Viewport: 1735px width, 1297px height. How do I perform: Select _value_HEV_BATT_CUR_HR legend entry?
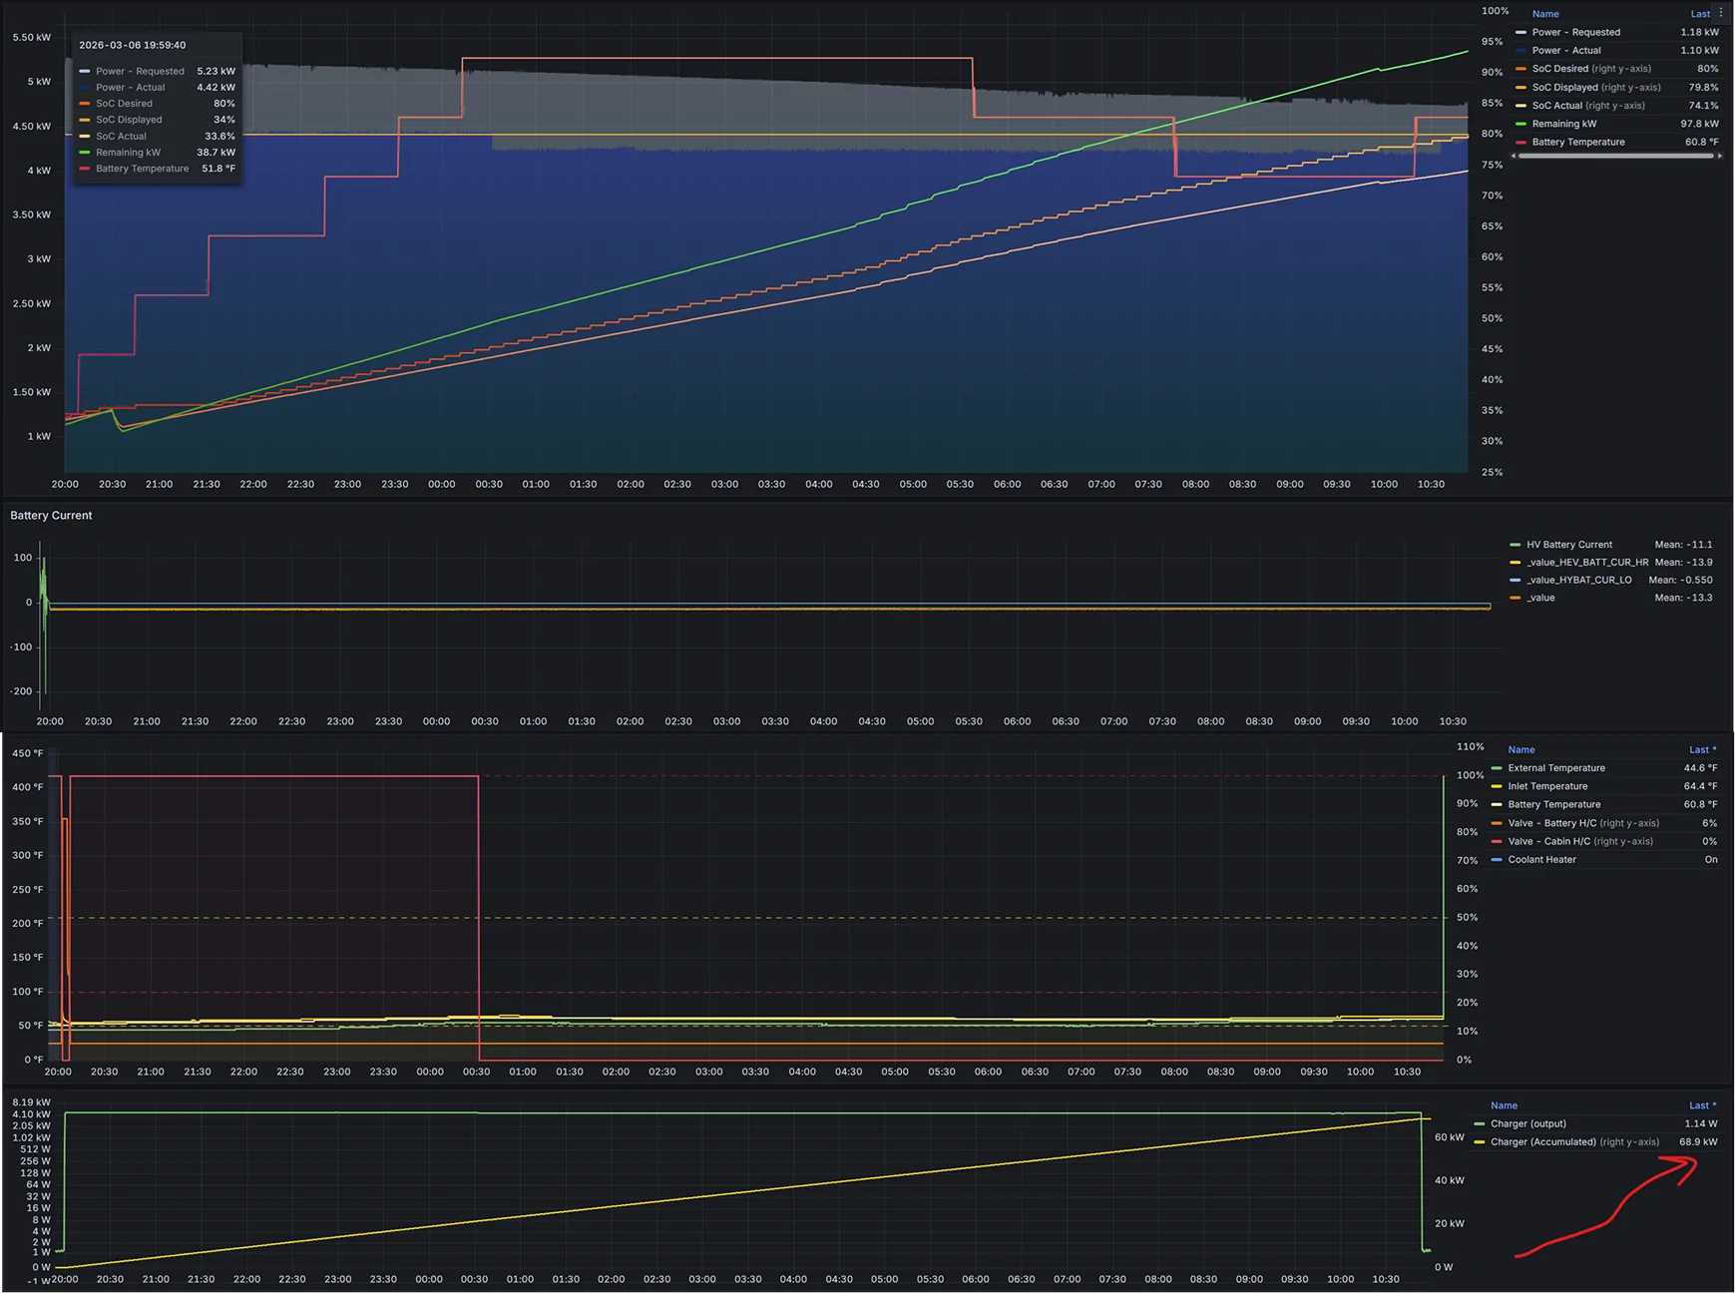click(x=1586, y=563)
